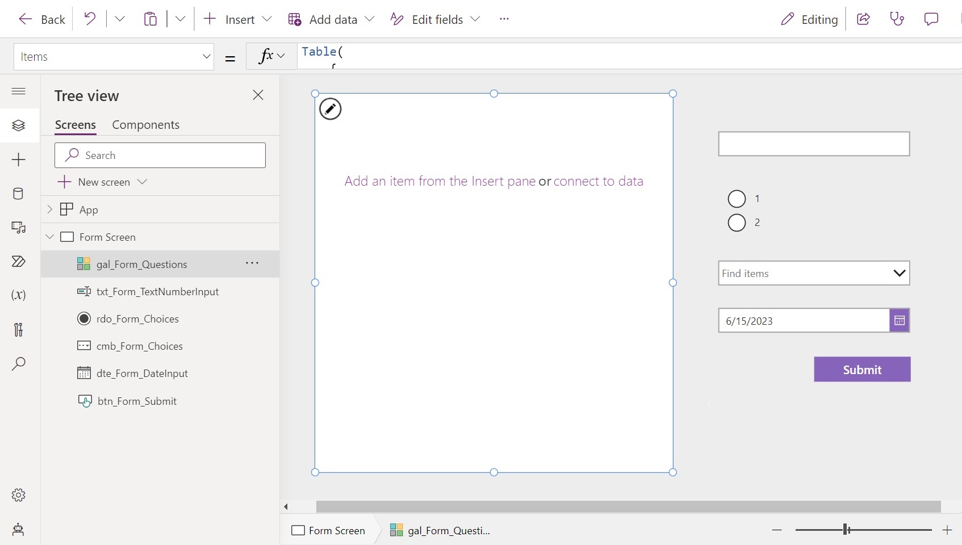Open the Advanced tools panel
Screen dimensions: 962x545
coord(19,330)
